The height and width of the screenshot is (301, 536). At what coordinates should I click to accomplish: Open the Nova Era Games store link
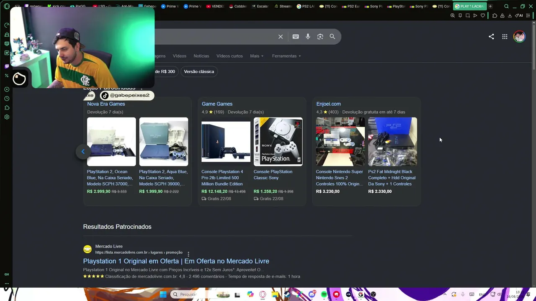pos(106,104)
